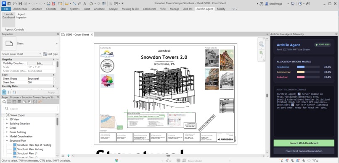Viewport: 339px width, 163px height.
Task: Click the filter funnel icon in status bar
Action: 314,160
